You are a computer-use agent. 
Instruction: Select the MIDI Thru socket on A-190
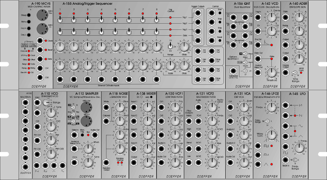43,15
